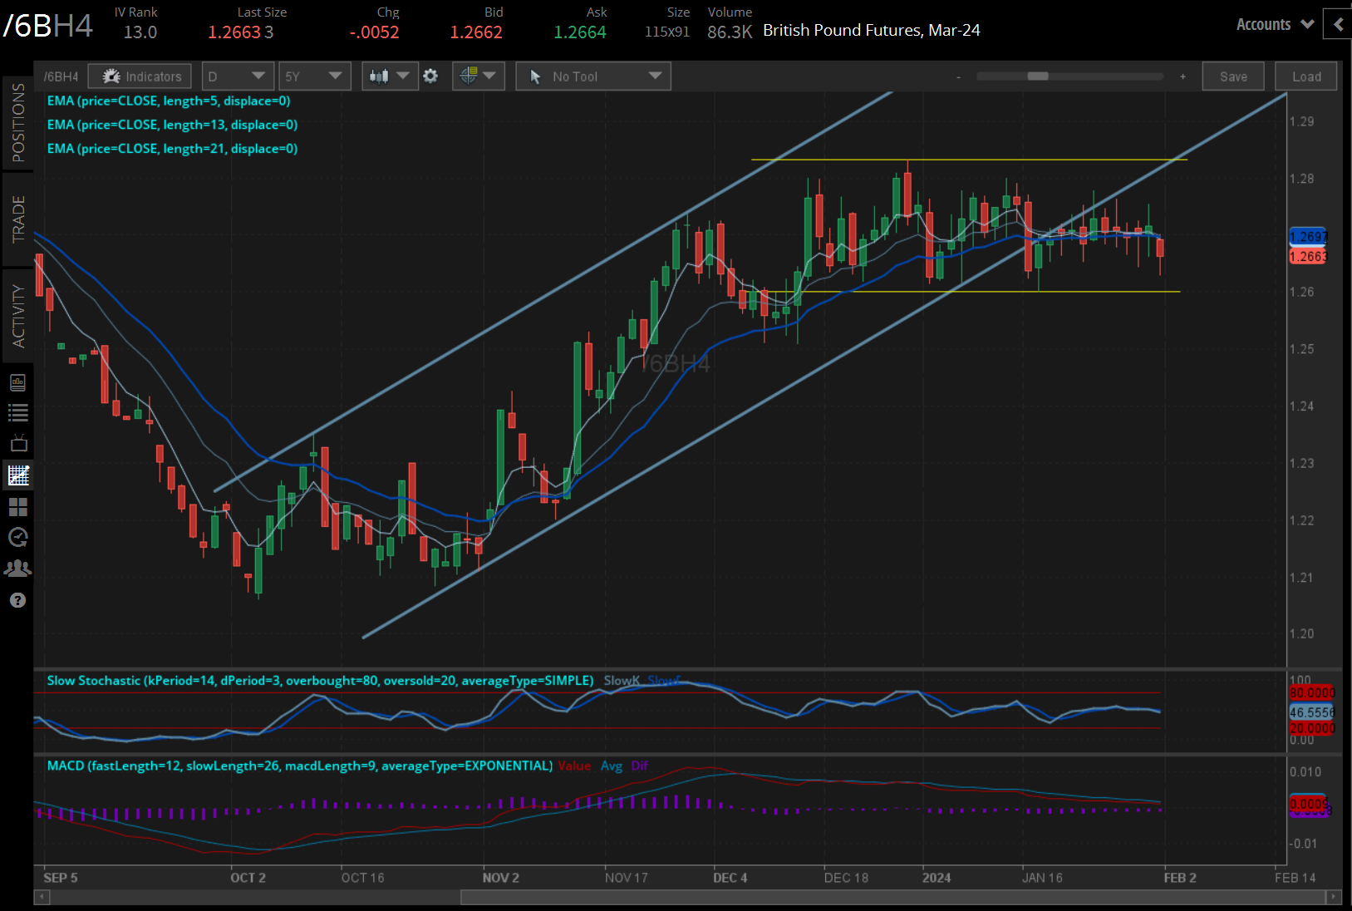This screenshot has height=911, width=1352.
Task: Switch to the ACTIVITY side tab
Action: click(17, 316)
